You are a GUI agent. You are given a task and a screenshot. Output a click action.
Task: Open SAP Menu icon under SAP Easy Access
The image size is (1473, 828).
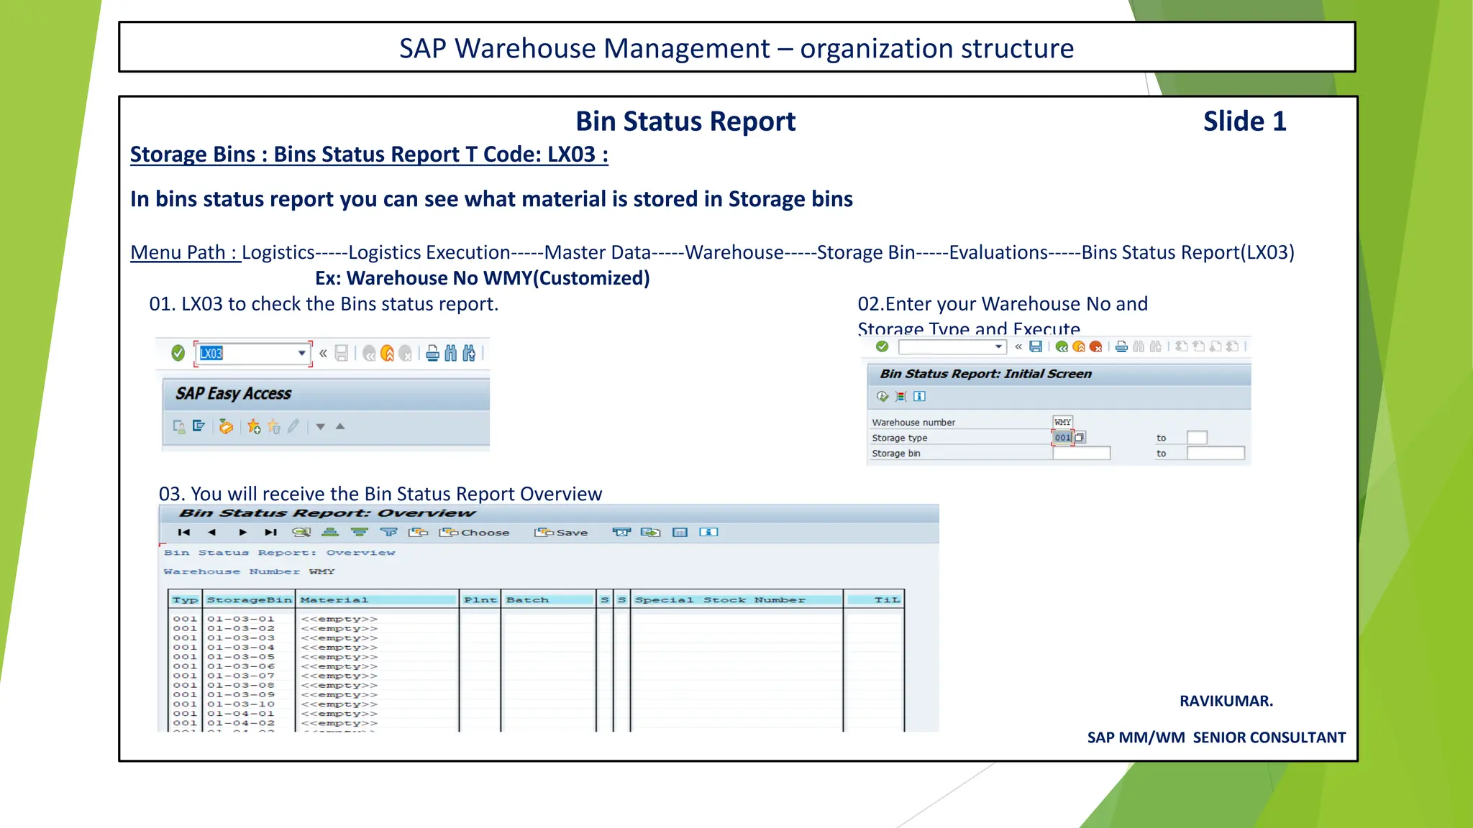(199, 426)
